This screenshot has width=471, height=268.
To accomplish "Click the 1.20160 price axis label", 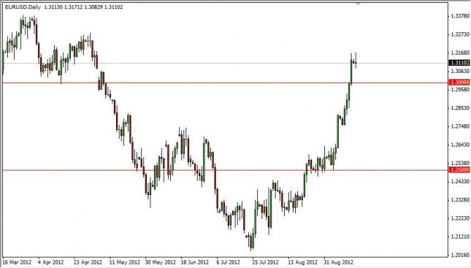I will (460, 255).
